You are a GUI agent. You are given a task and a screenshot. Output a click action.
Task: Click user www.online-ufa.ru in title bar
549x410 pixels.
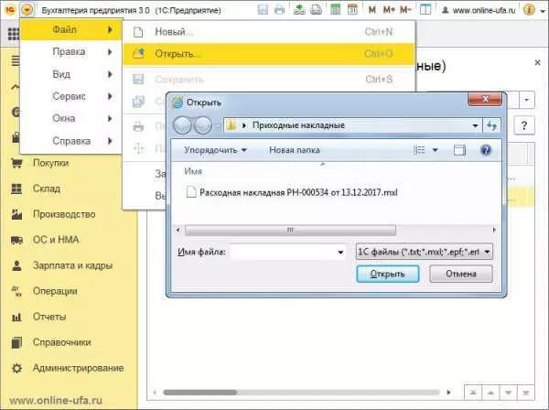tap(479, 10)
